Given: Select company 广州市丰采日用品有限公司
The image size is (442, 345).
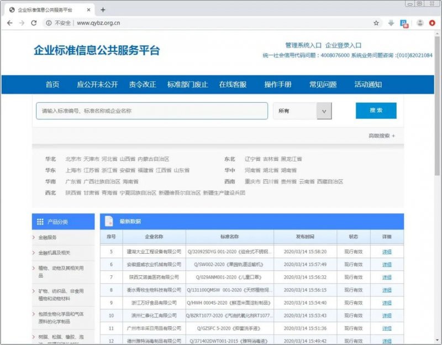Looking at the screenshot, I should coord(154,328).
